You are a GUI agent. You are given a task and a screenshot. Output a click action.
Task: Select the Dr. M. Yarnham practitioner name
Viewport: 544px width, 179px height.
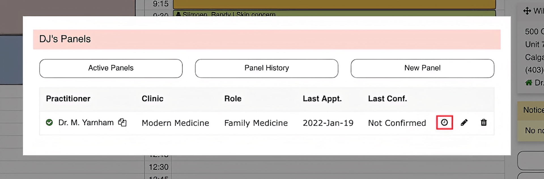tap(86, 123)
